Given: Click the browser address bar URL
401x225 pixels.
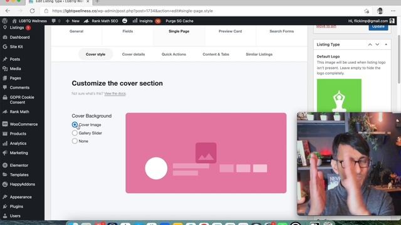Looking at the screenshot, I should [x=132, y=11].
